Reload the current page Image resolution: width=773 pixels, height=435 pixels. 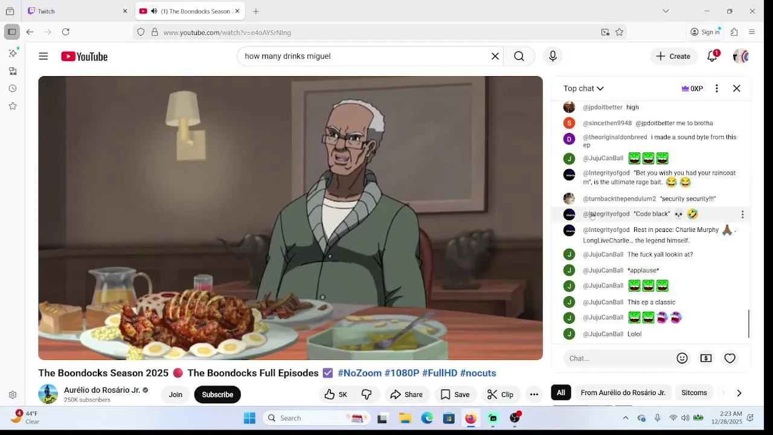pos(66,32)
